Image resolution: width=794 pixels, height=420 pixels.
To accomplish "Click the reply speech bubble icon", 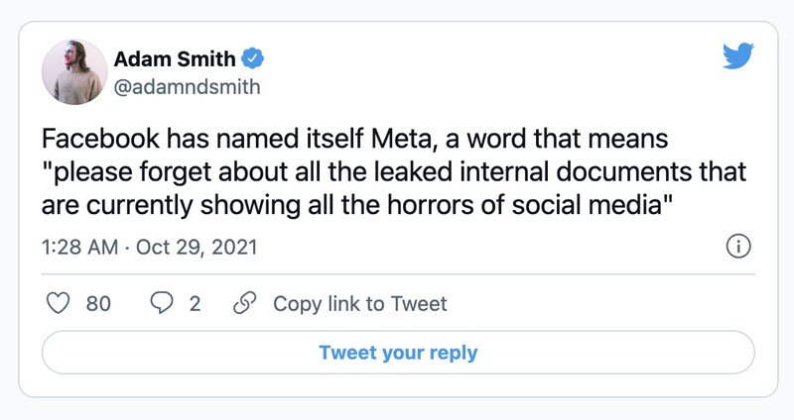I will pyautogui.click(x=161, y=304).
